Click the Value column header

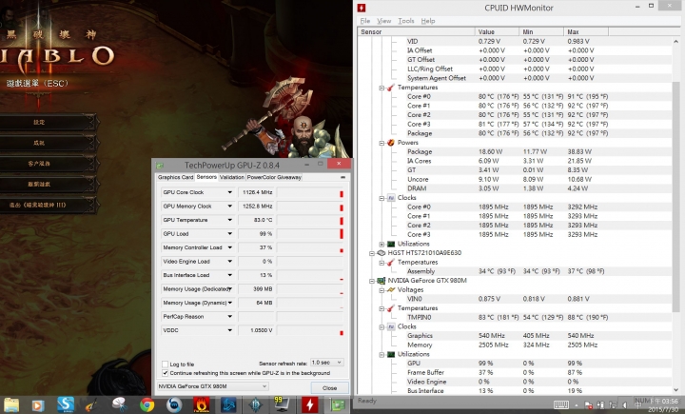click(498, 32)
